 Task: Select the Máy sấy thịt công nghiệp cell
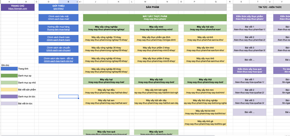(205, 102)
